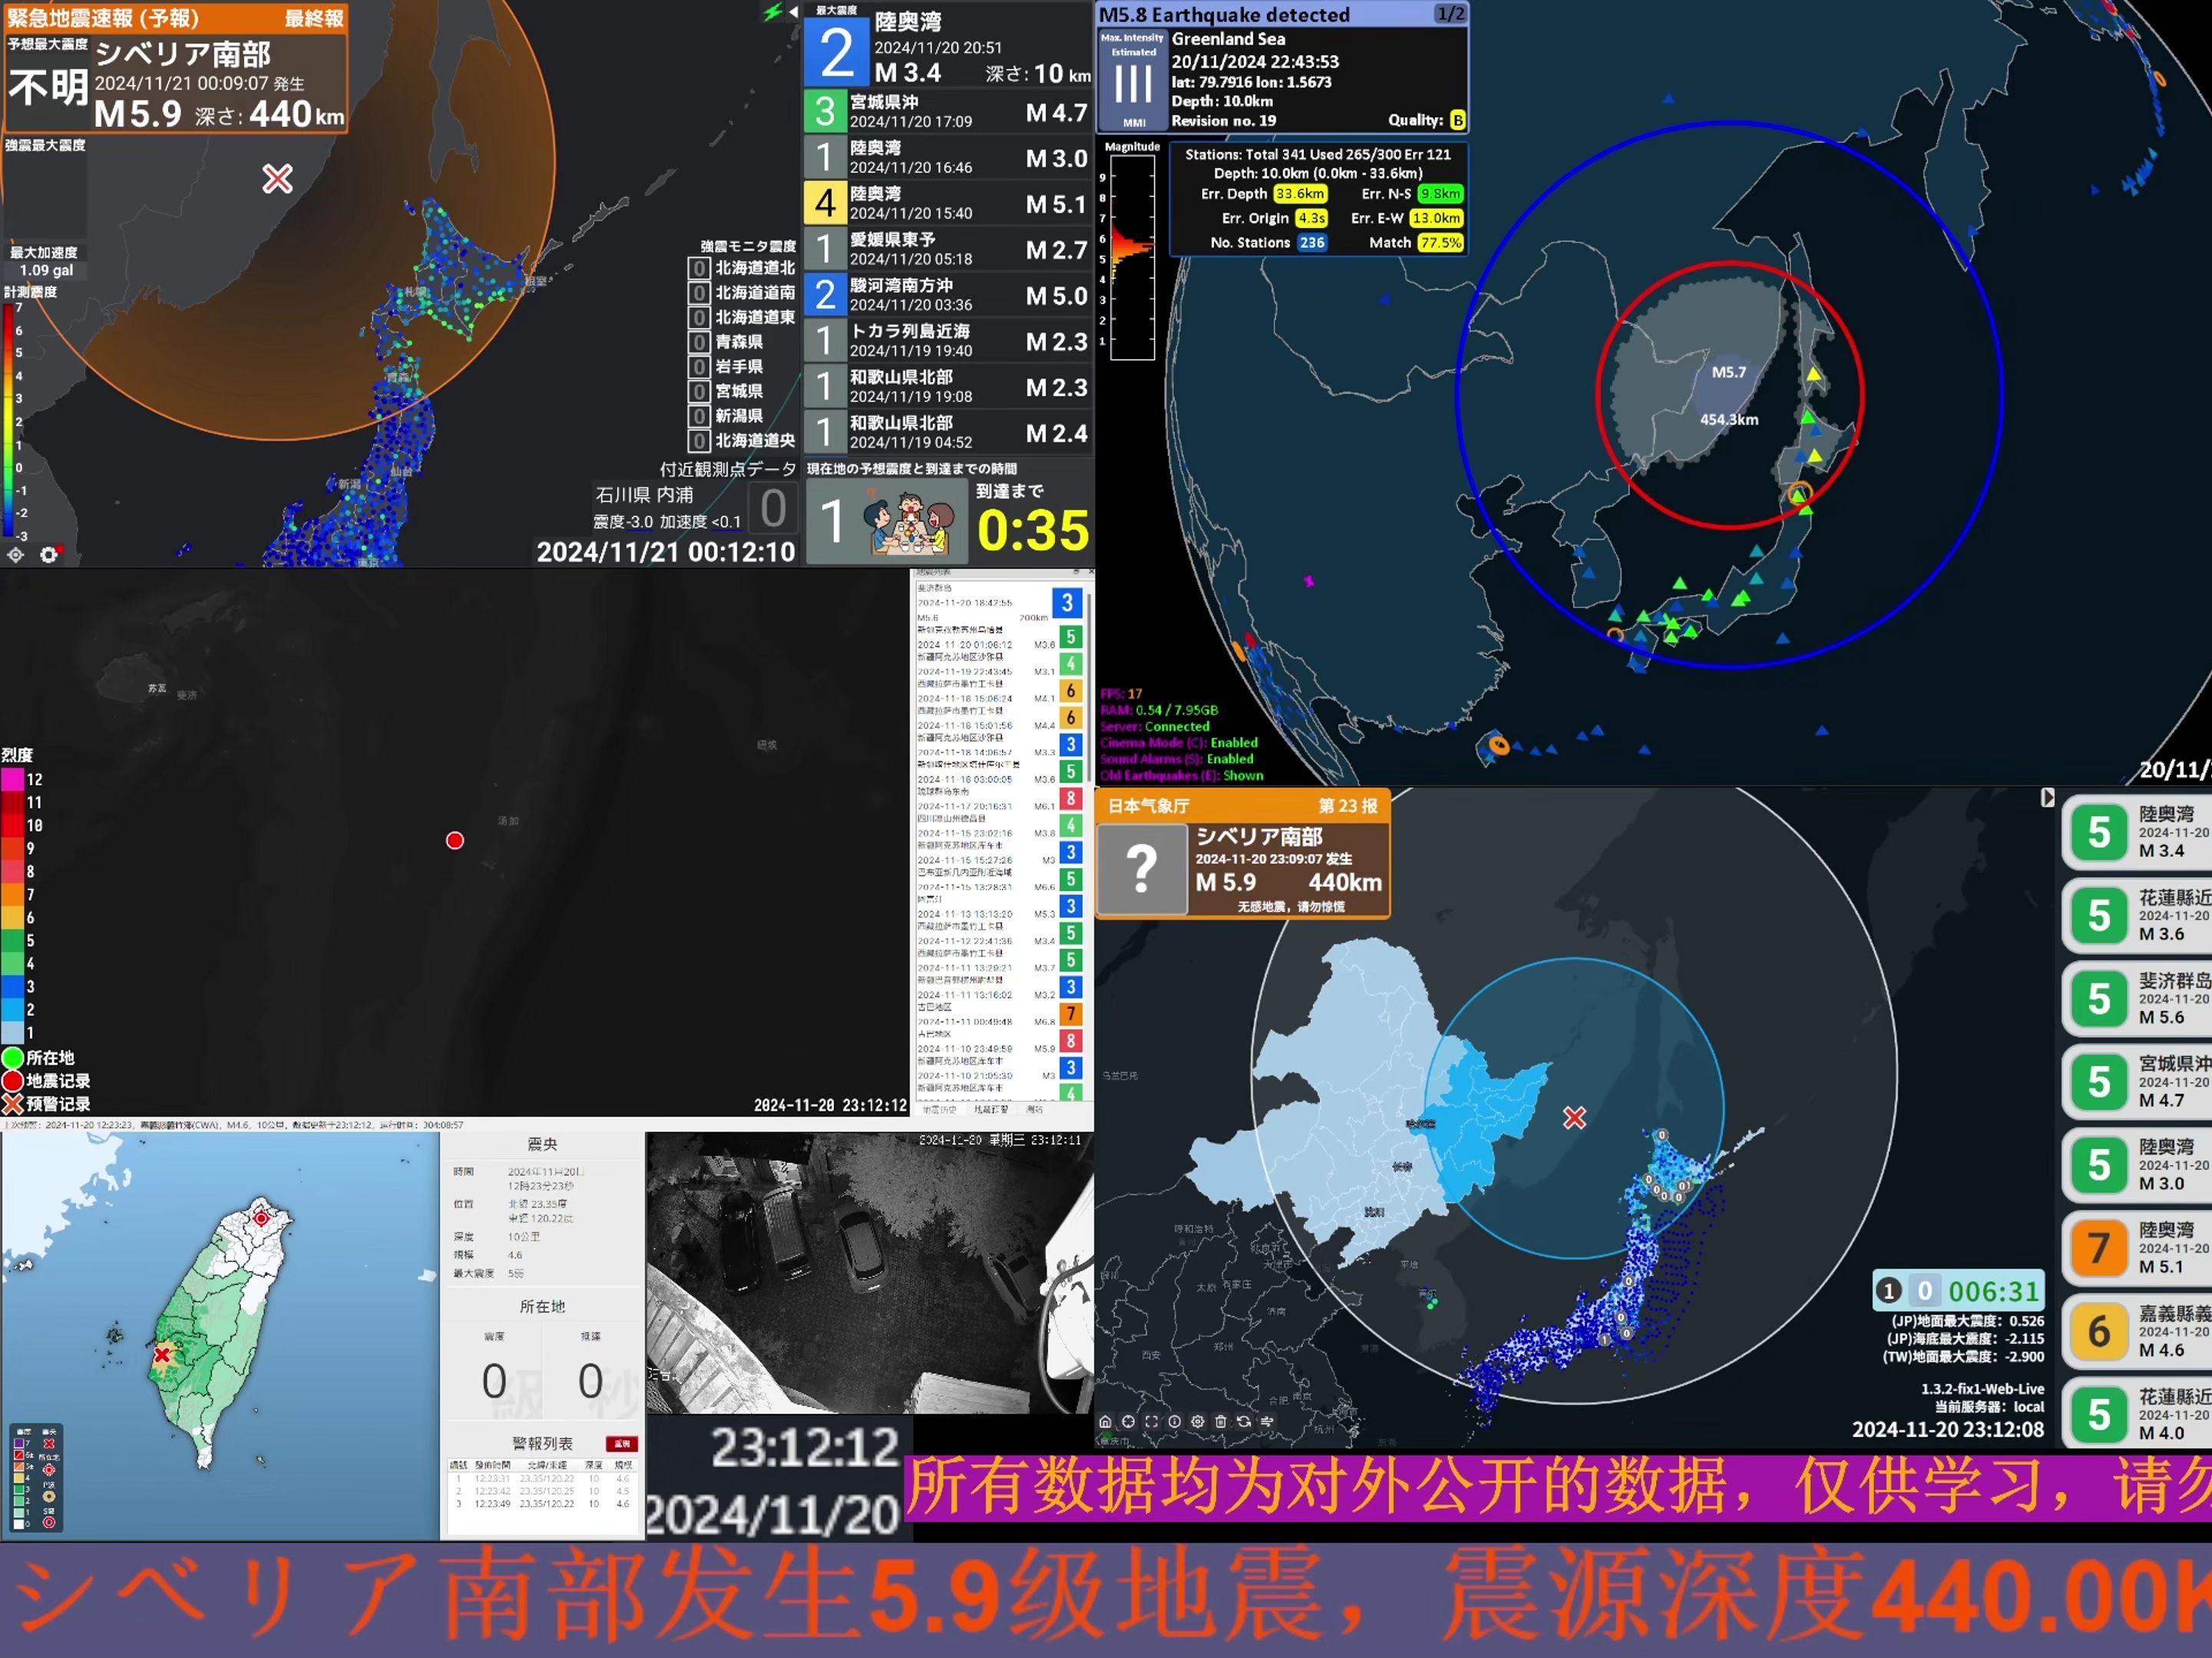Open the 花蓮縣近 M3.6 card
Viewport: 2212px width, 1658px height.
[2137, 915]
